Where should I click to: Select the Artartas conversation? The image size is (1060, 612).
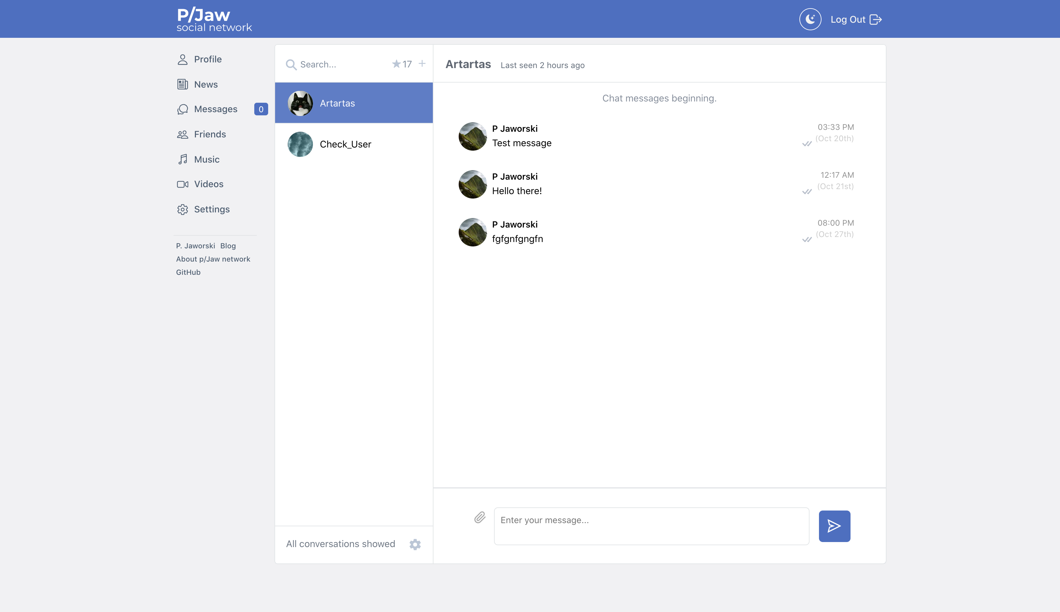tap(354, 103)
